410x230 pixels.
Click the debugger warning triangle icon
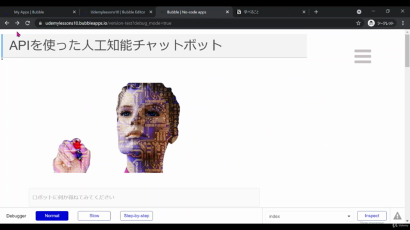point(397,216)
